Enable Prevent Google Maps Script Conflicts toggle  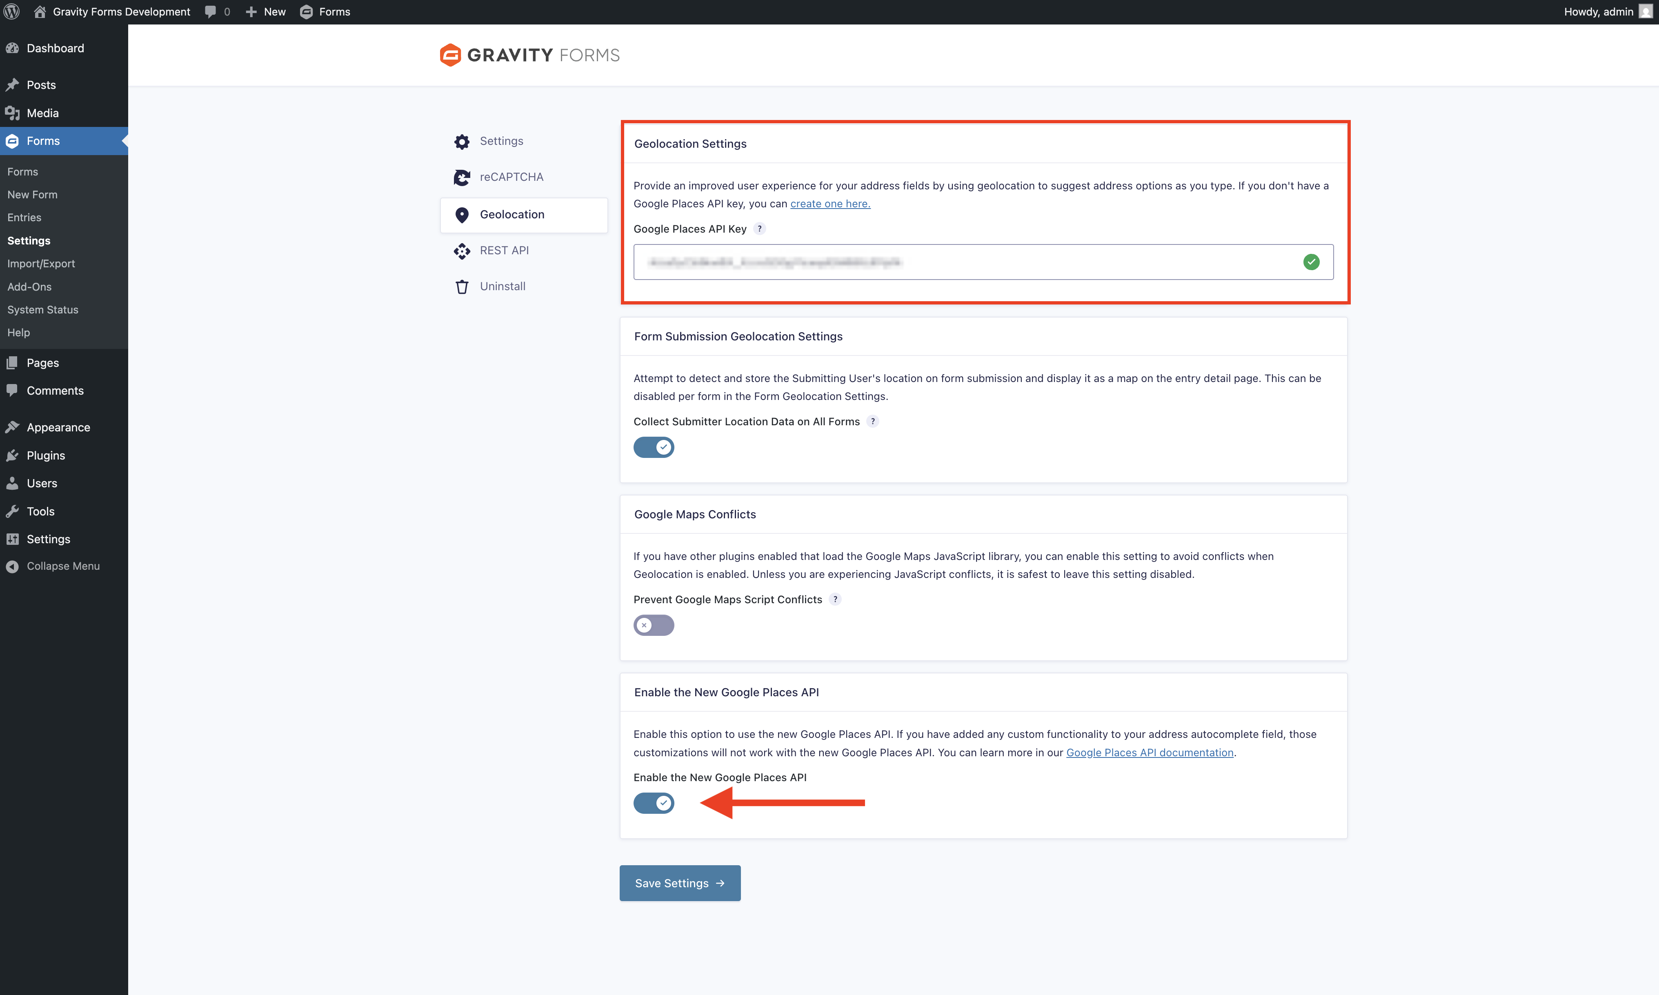click(x=654, y=625)
